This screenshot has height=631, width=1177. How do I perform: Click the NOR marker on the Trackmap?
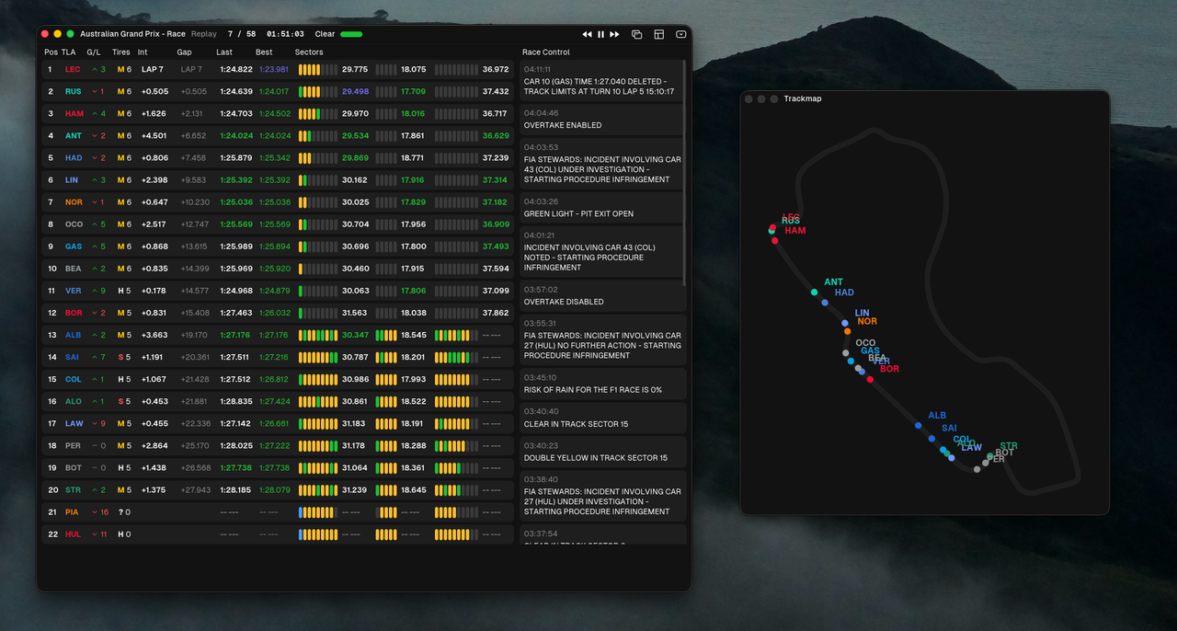pyautogui.click(x=848, y=331)
